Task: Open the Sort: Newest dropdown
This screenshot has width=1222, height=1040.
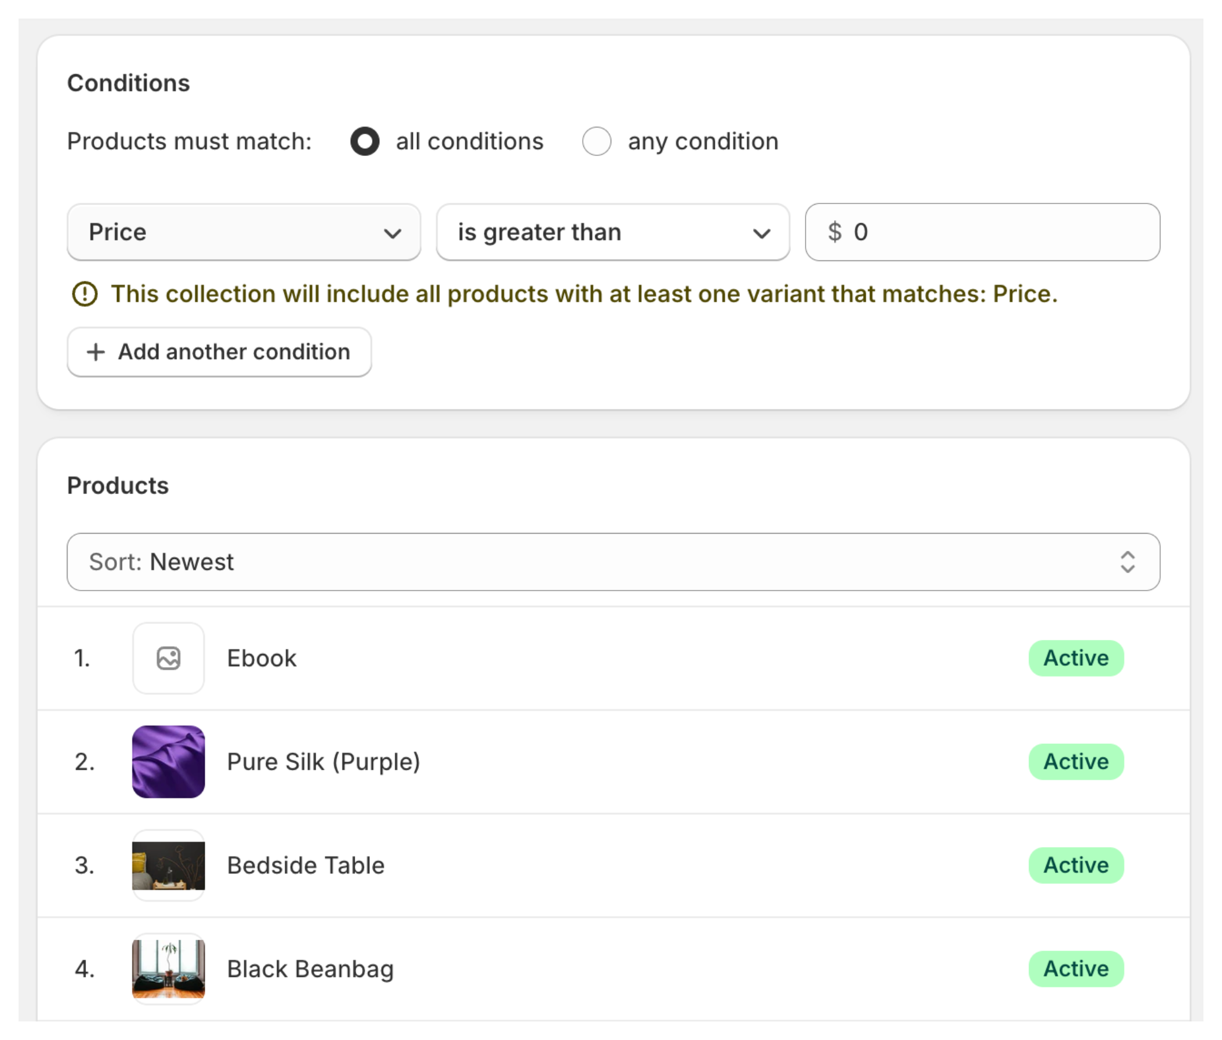Action: pos(613,561)
